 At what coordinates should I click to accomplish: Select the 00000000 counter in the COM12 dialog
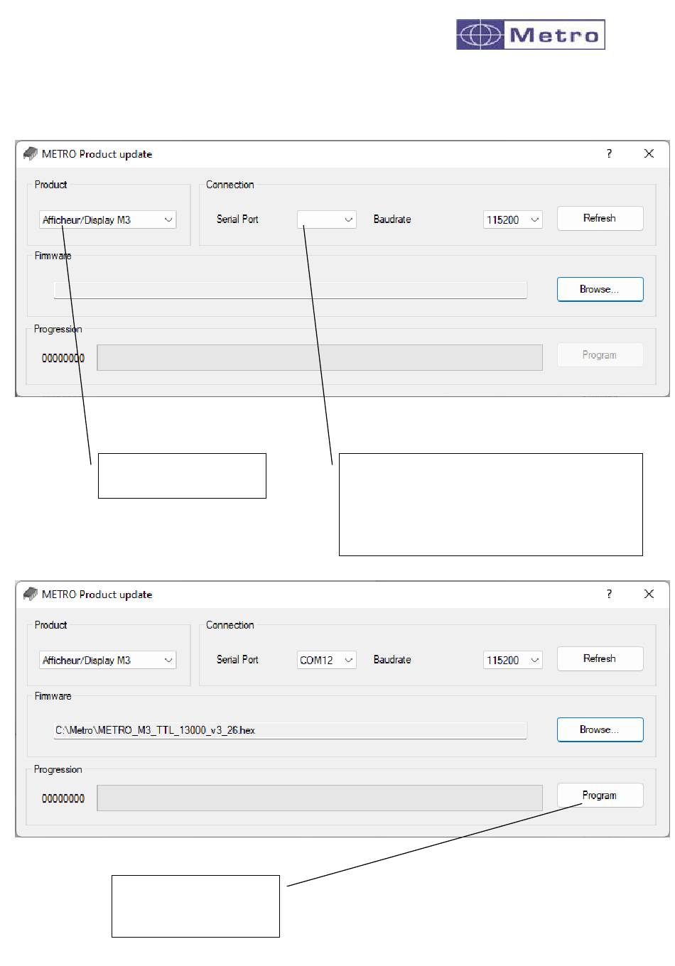coord(63,798)
